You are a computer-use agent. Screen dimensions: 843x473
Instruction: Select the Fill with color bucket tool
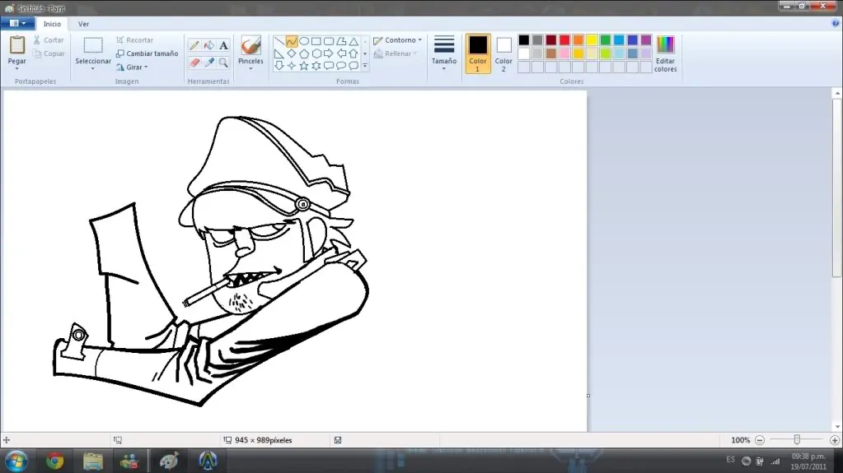(x=209, y=45)
